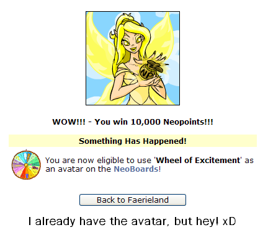
Task: Click the bold 'Wheel of Excitement' text
Action: [x=198, y=161]
